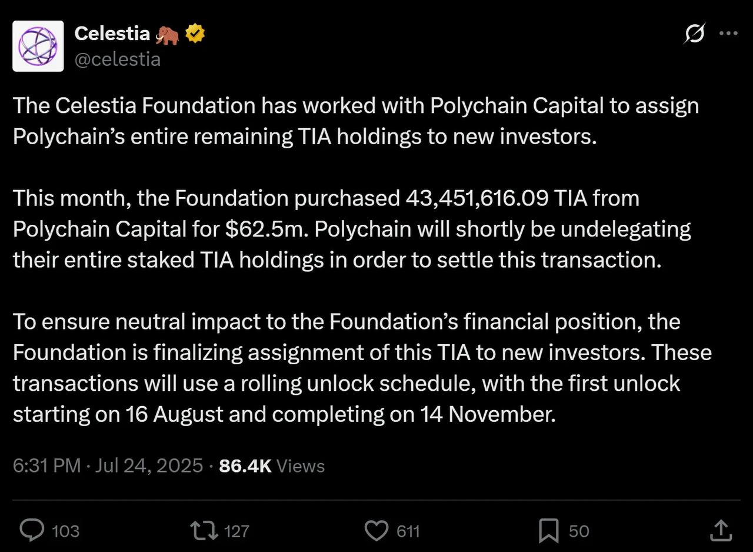The width and height of the screenshot is (753, 552).
Task: View the 86.4K Views analytics
Action: (272, 465)
